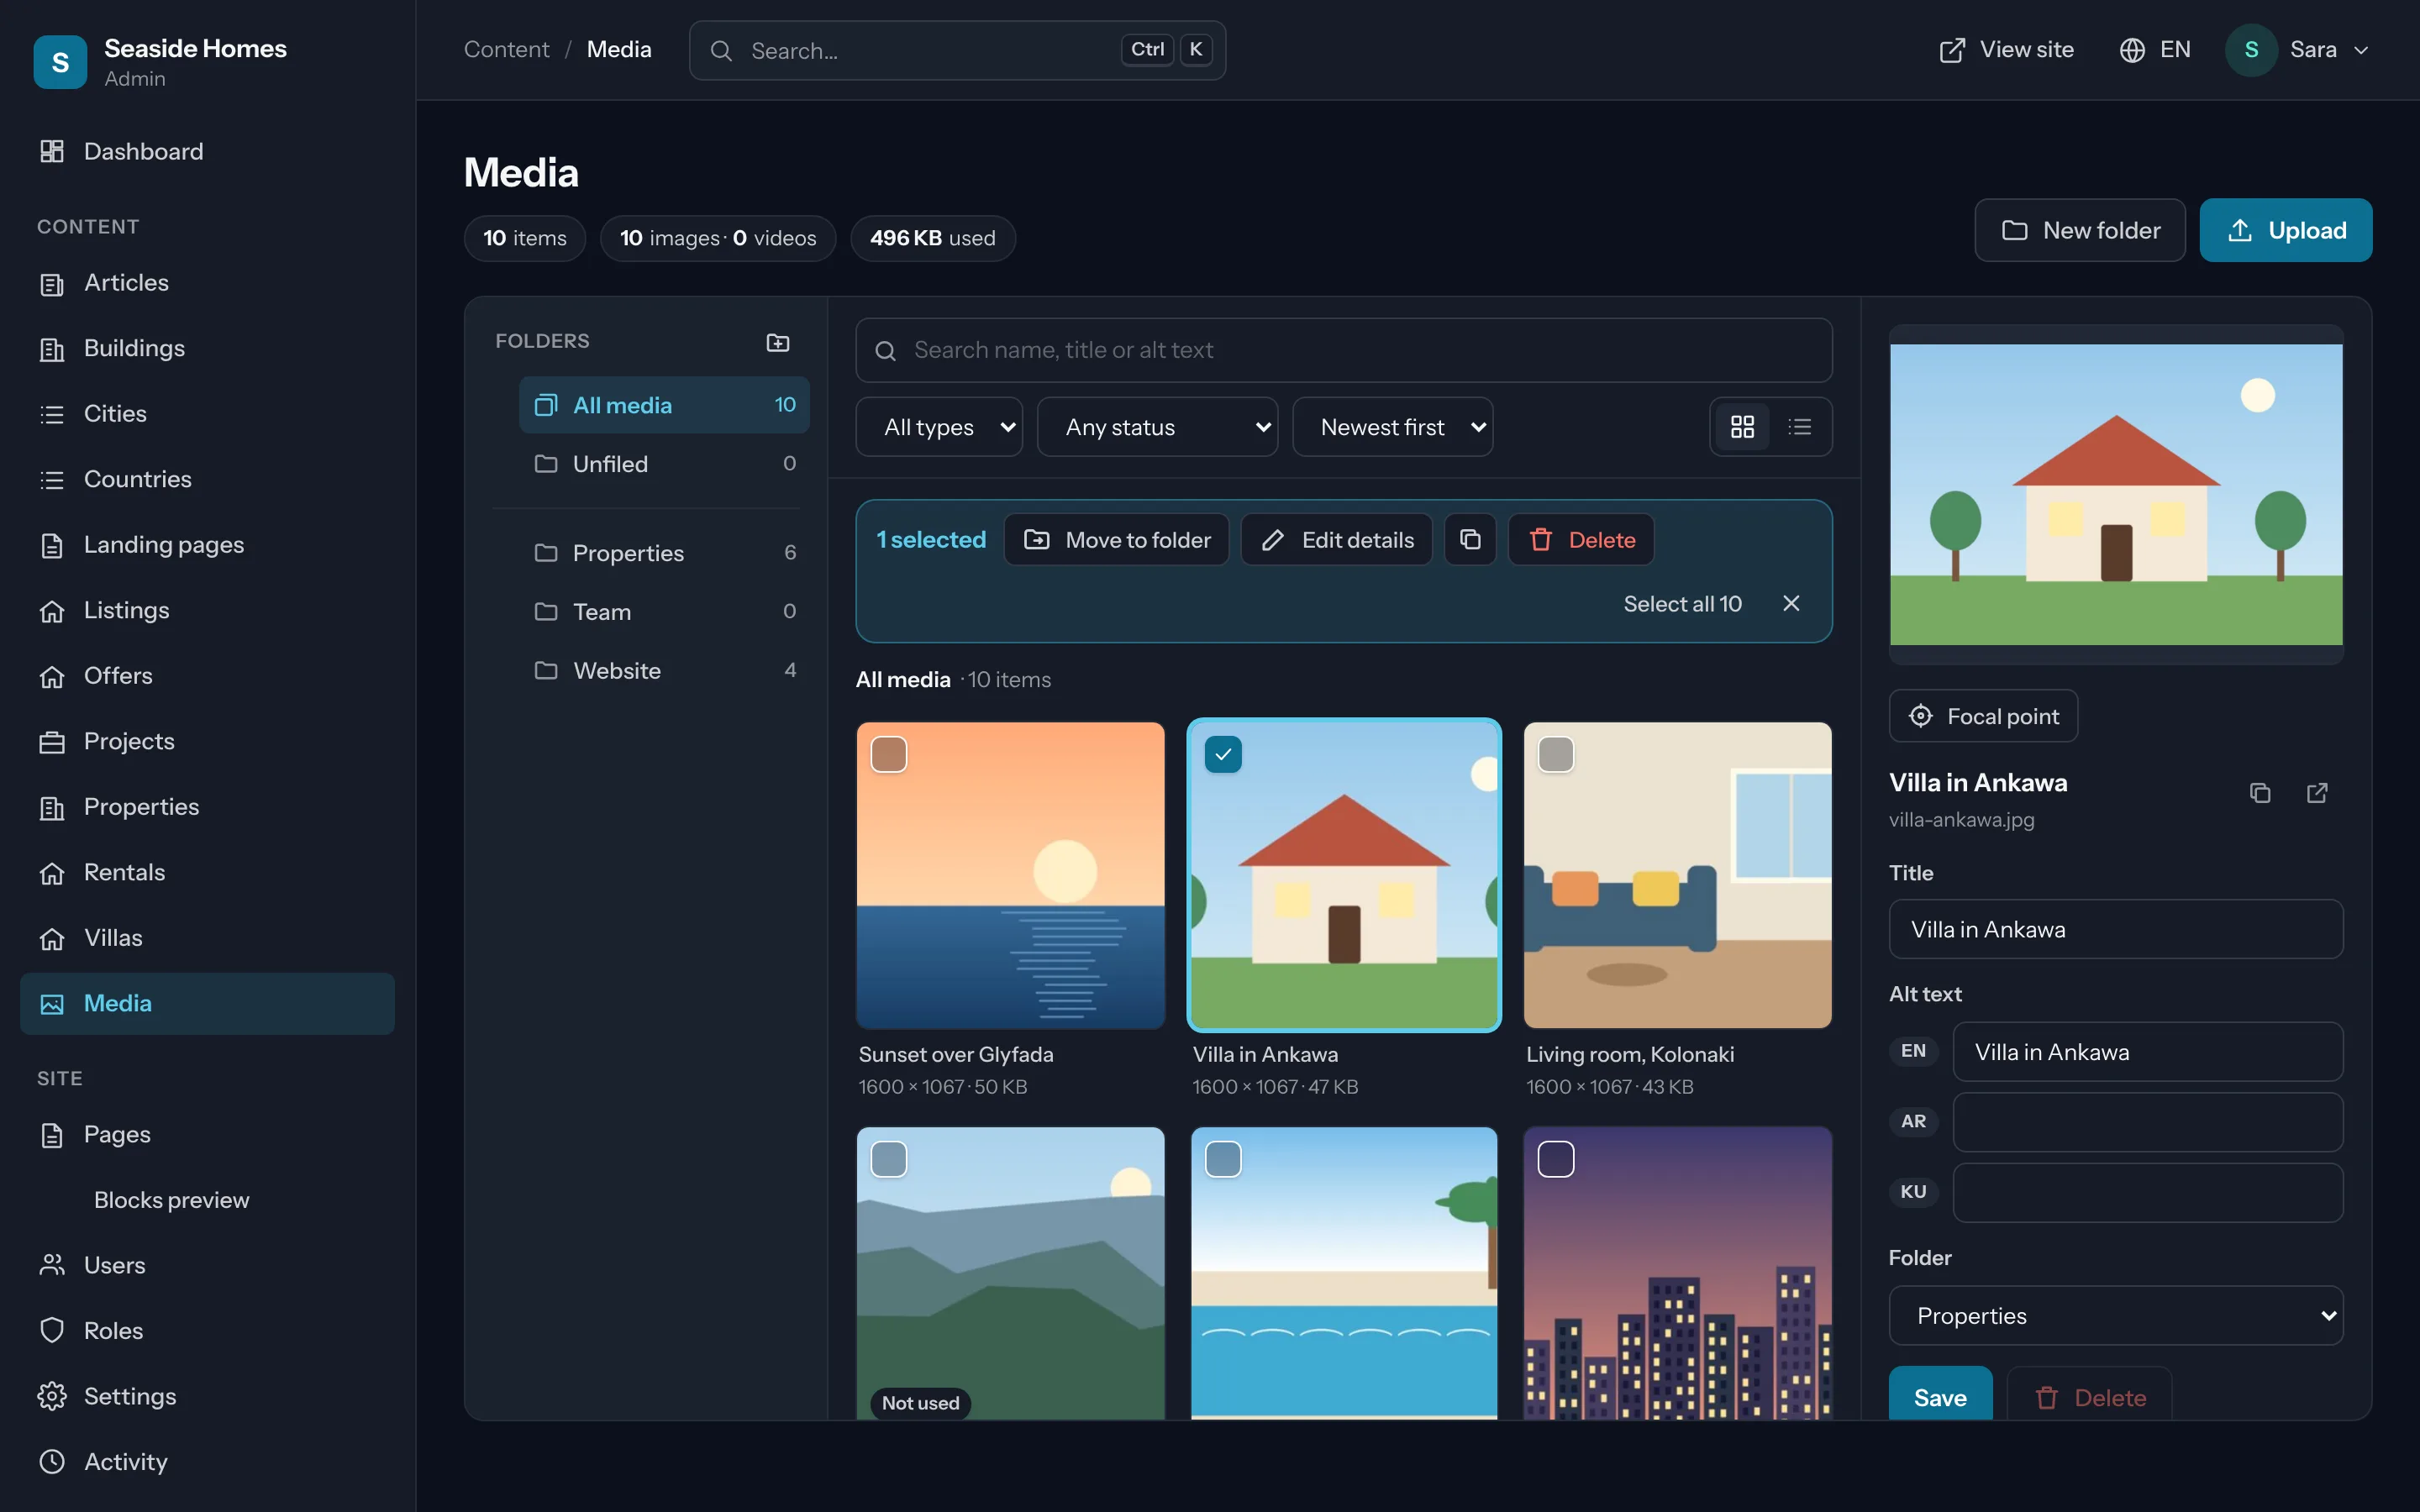Open the Unfiled folder
Screen dimensions: 2420x1512
pyautogui.click(x=664, y=464)
